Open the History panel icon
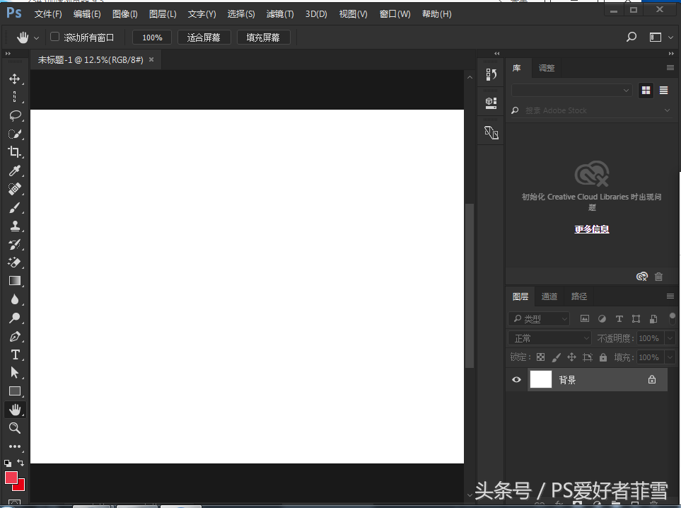This screenshot has height=508, width=681. pyautogui.click(x=491, y=75)
